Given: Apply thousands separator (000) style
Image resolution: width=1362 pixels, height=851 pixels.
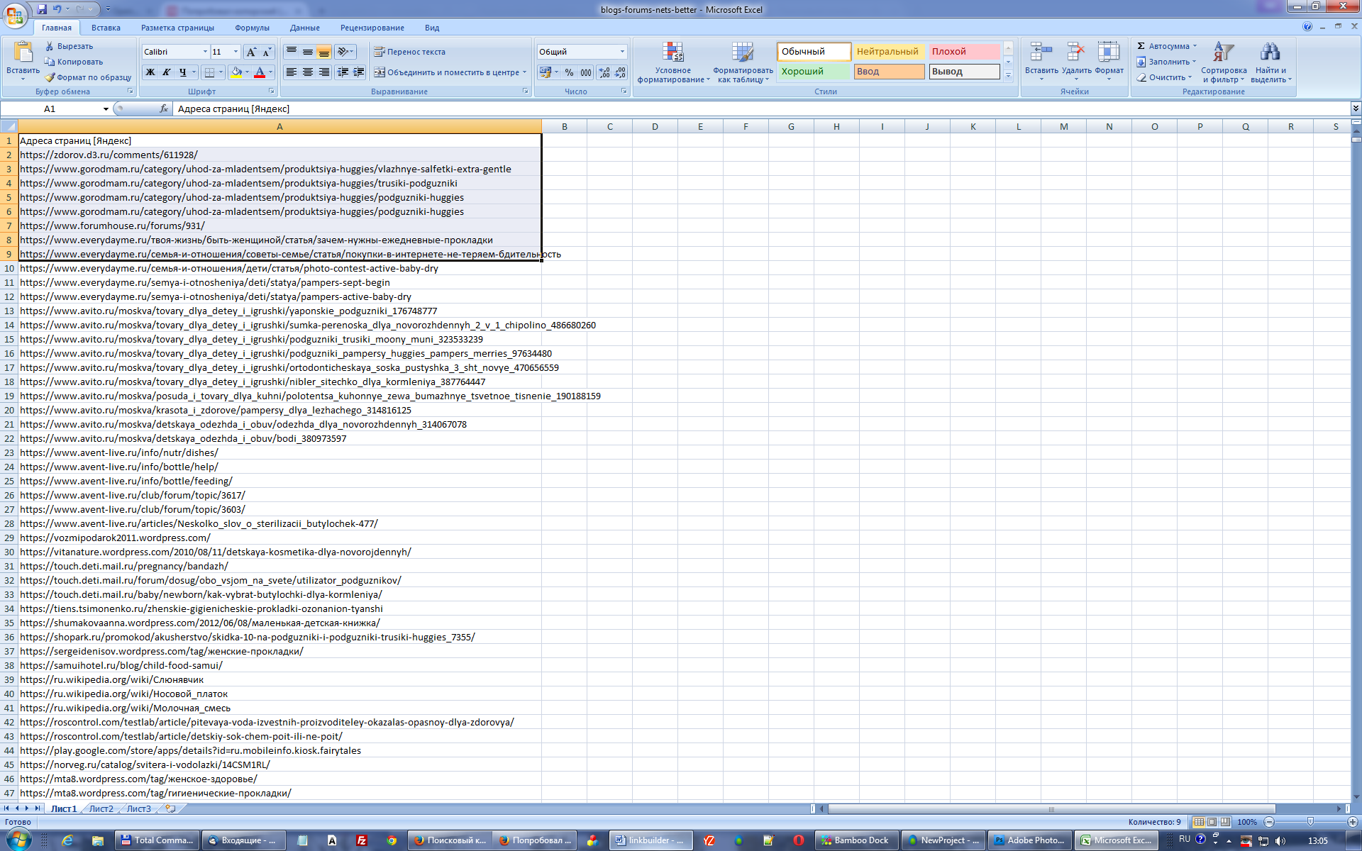Looking at the screenshot, I should (x=586, y=72).
